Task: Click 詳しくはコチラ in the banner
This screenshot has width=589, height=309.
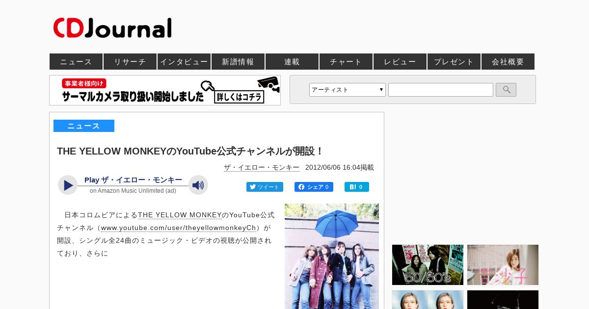Action: click(239, 97)
